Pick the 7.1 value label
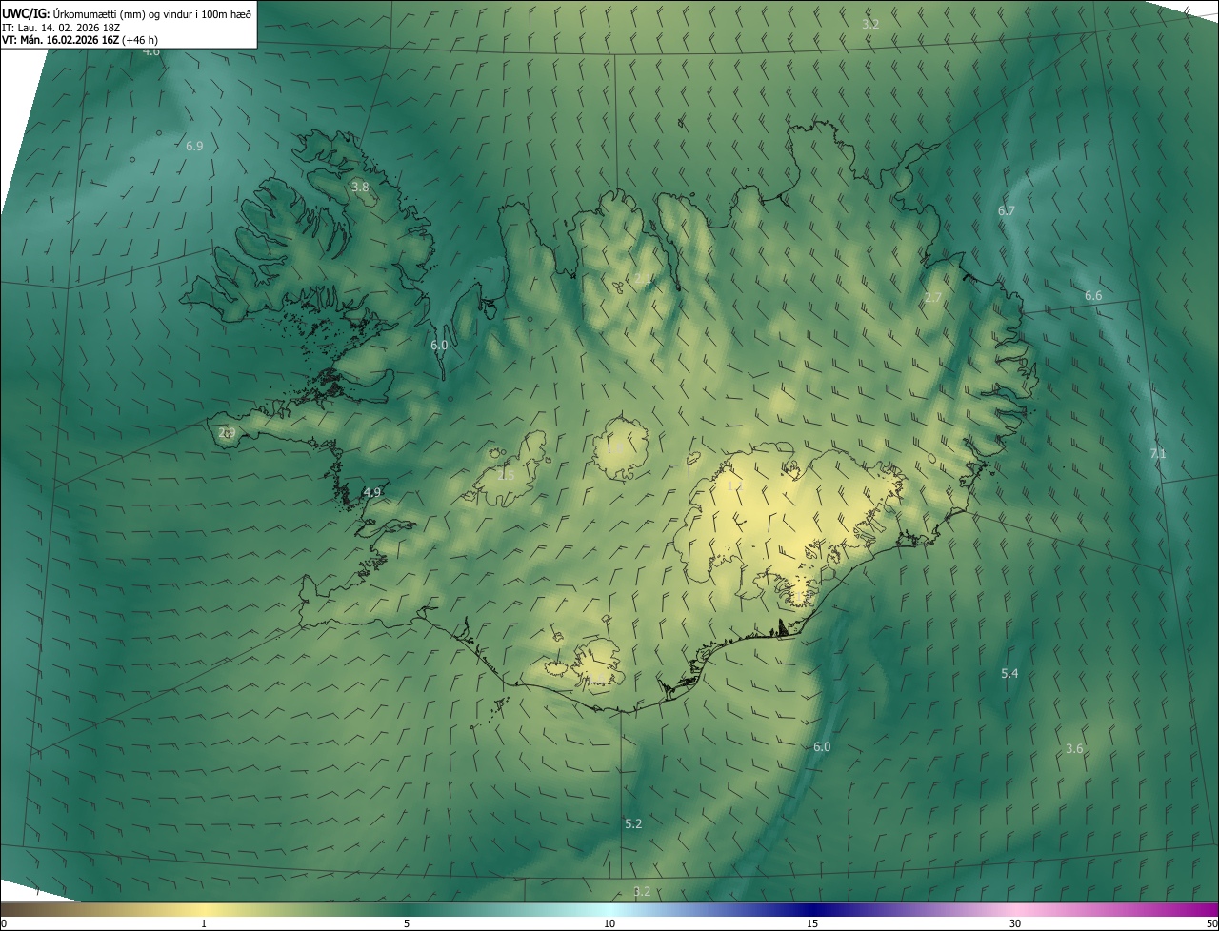Screen dimensions: 1219x931 [1158, 454]
